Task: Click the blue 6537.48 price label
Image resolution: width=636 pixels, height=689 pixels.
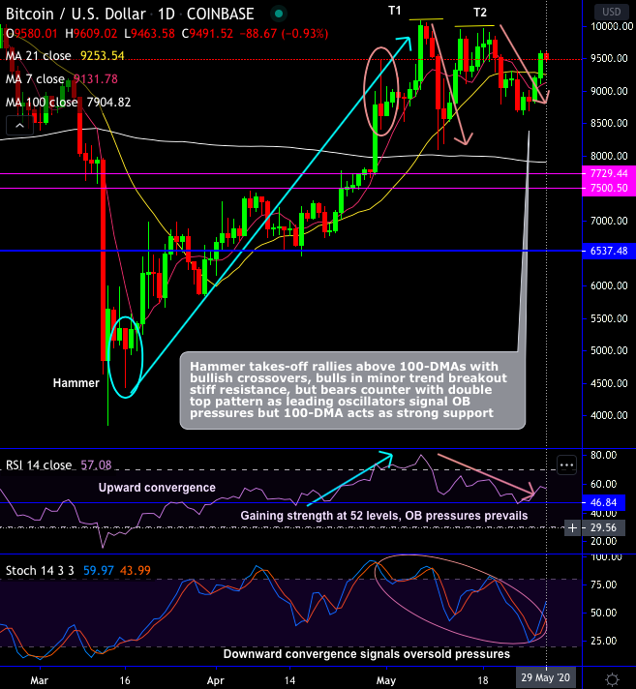Action: point(608,251)
